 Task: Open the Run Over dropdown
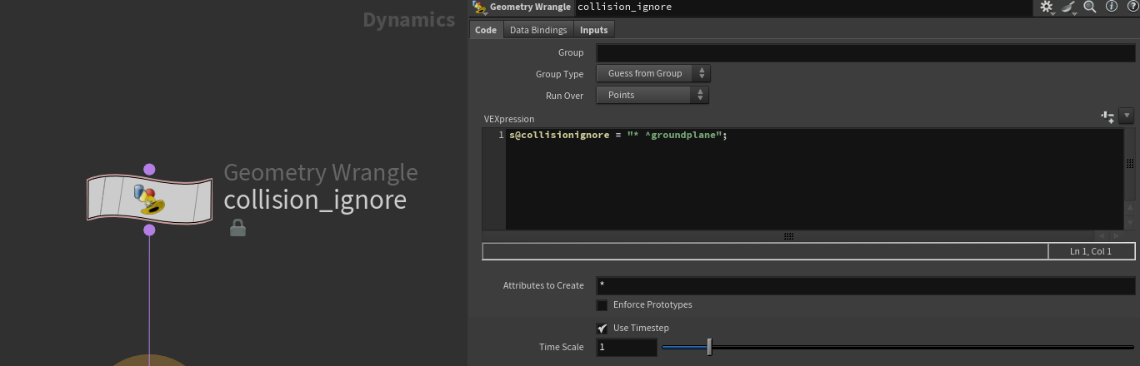652,96
